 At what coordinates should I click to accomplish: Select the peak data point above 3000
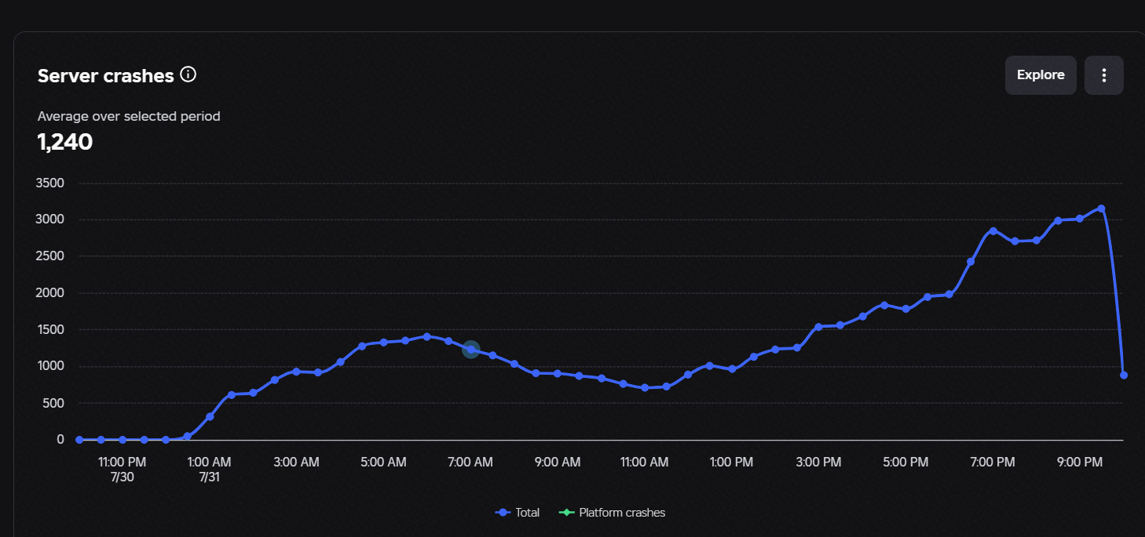(1101, 209)
